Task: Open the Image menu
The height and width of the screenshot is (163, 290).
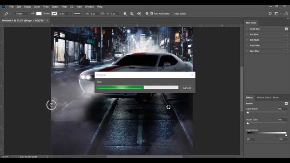Action: pyautogui.click(x=27, y=7)
